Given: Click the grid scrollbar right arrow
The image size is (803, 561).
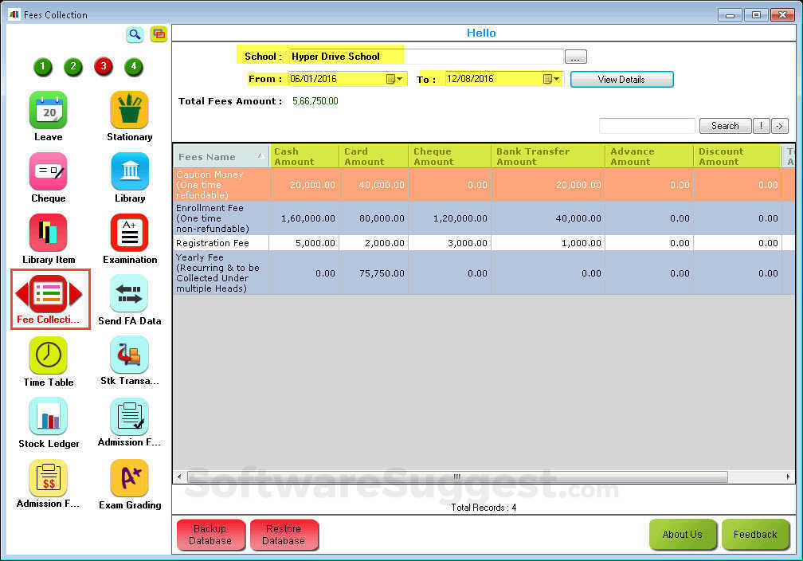Looking at the screenshot, I should coord(788,477).
